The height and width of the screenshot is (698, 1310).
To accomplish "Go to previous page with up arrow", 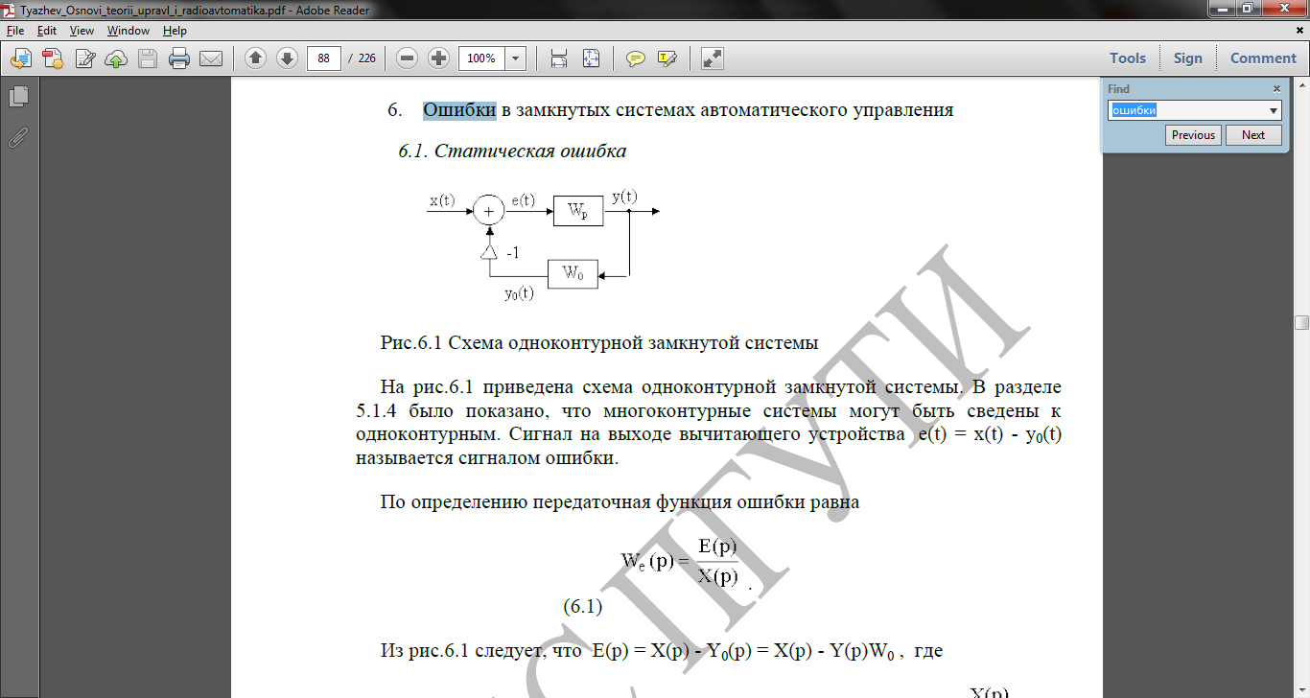I will tap(255, 58).
